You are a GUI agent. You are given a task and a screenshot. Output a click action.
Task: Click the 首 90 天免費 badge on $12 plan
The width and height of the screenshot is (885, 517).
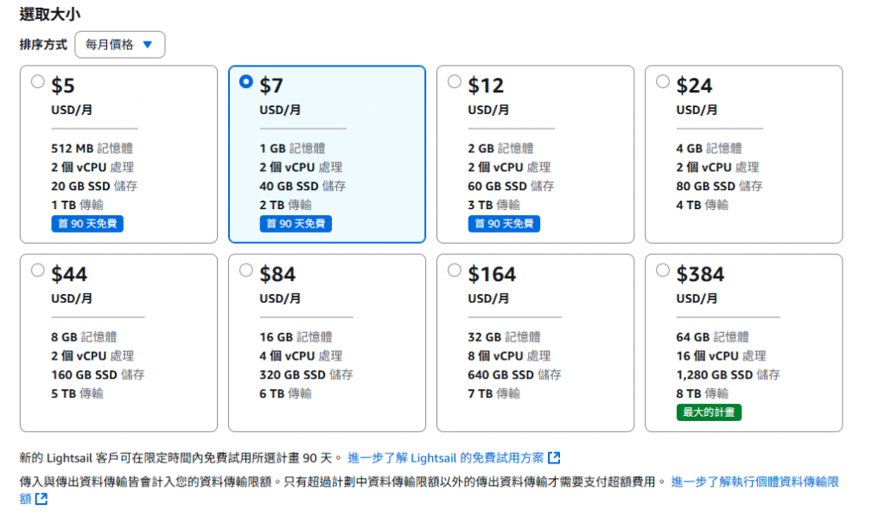504,224
